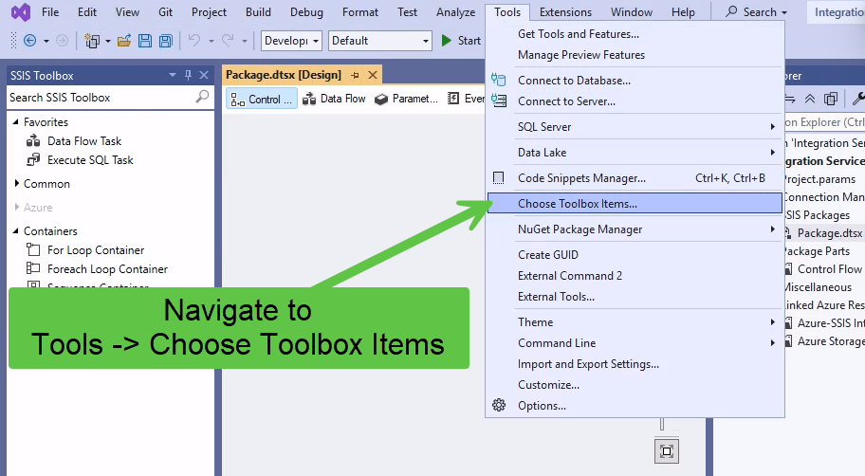Click the wrench properties icon in Solution Explorer
865x476 pixels.
coord(858,99)
